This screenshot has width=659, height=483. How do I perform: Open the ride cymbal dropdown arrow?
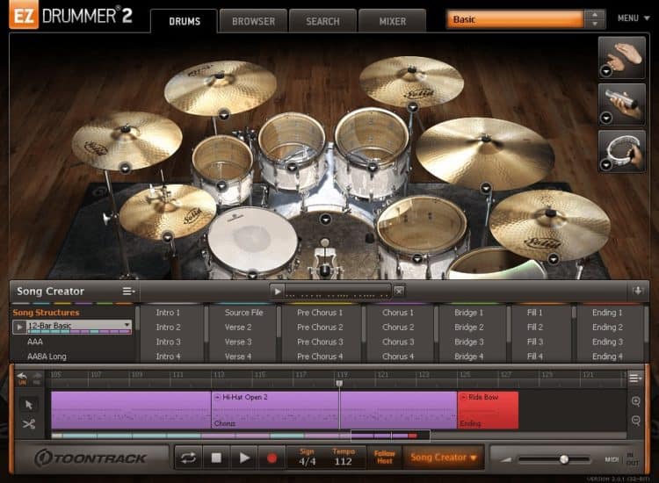tap(486, 188)
